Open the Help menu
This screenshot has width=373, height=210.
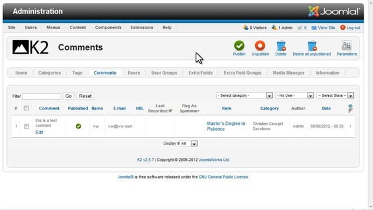click(x=167, y=27)
